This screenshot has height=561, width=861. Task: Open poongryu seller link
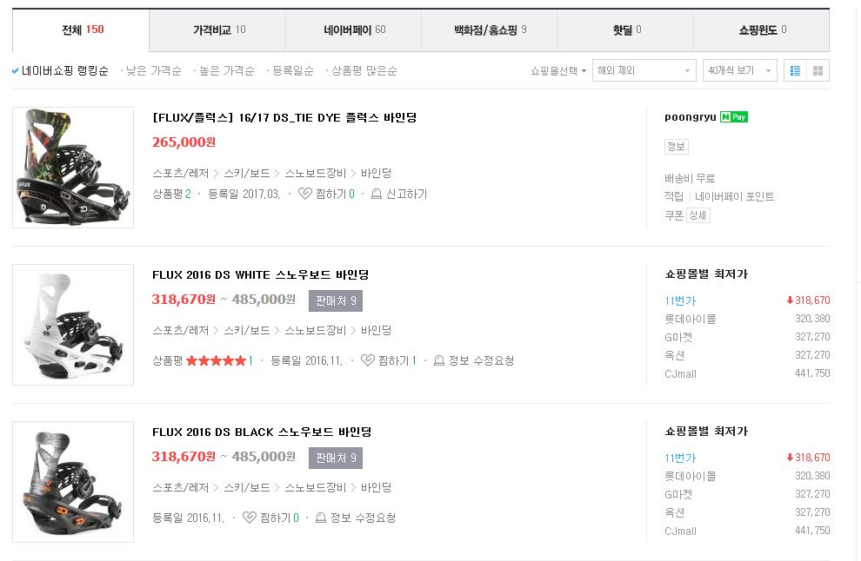coord(691,117)
